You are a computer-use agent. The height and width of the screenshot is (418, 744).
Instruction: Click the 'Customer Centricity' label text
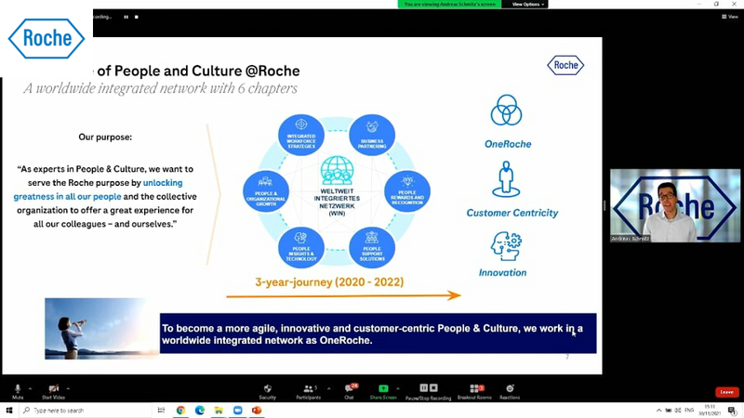pyautogui.click(x=512, y=213)
